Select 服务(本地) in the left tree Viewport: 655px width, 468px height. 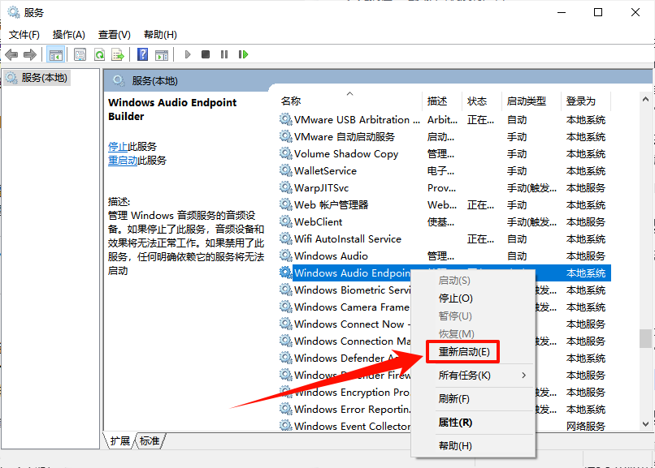tap(45, 78)
